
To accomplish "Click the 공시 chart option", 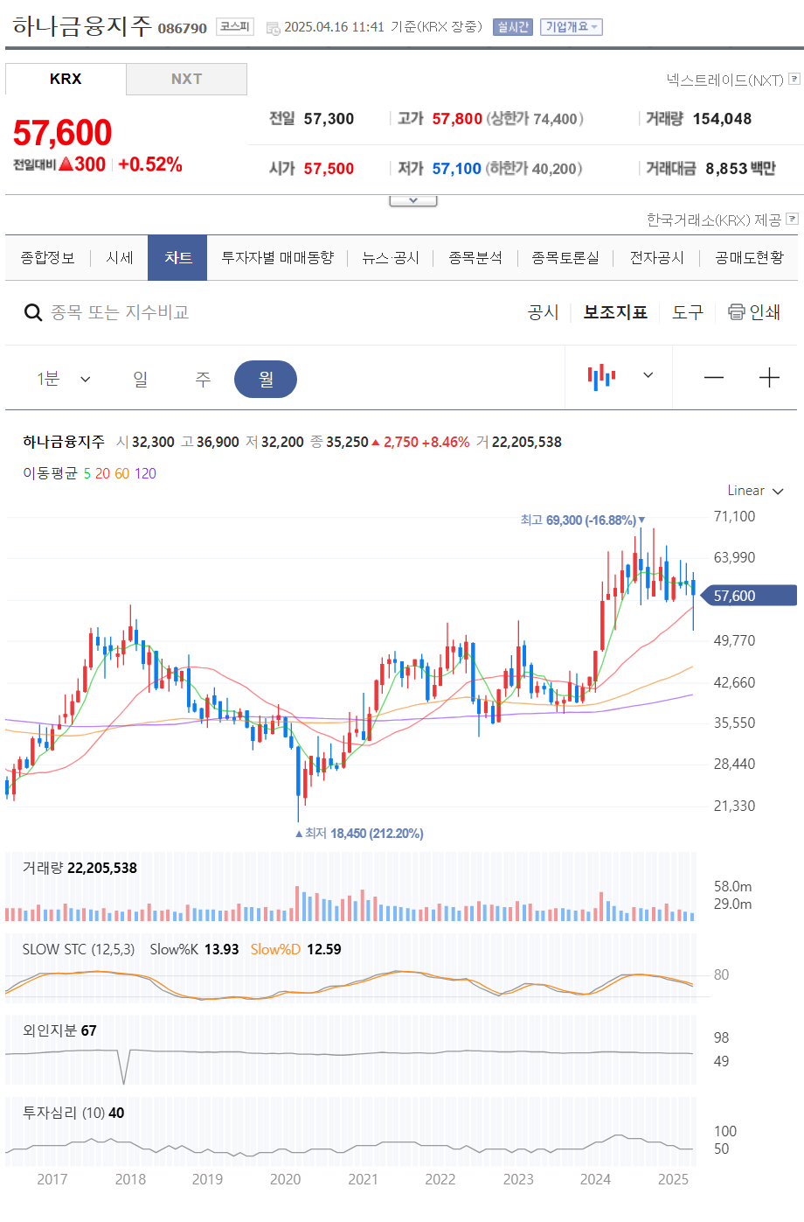I will [x=543, y=312].
